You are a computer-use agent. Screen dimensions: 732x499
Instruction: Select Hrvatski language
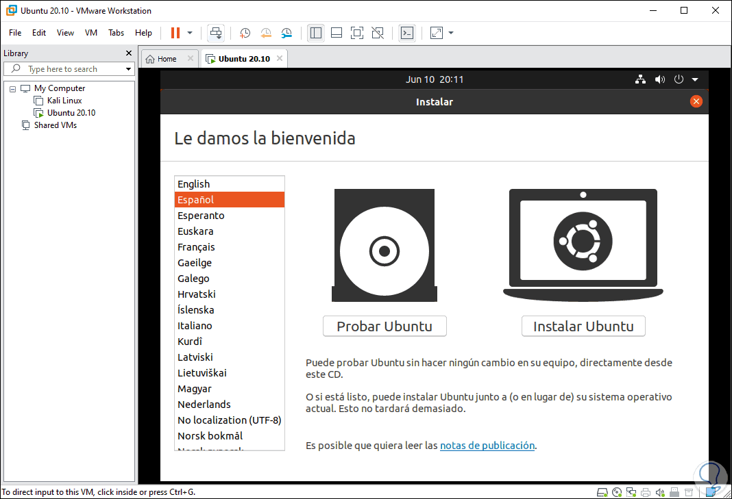pos(229,294)
